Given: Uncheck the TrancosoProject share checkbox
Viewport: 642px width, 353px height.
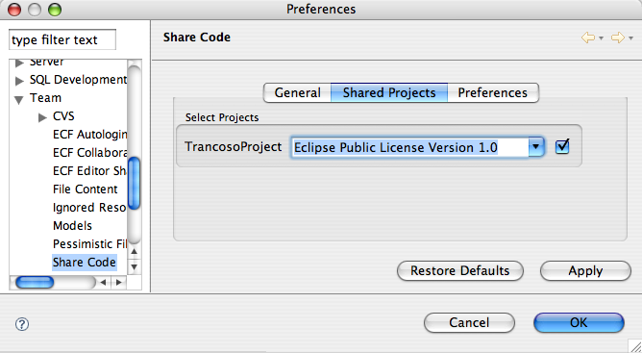Looking at the screenshot, I should point(562,147).
